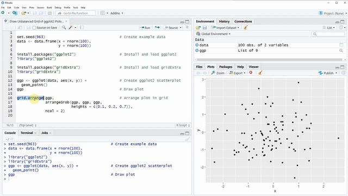The height and width of the screenshot is (196, 348).
Task: Switch to the Jobs tab
Action: point(45,133)
